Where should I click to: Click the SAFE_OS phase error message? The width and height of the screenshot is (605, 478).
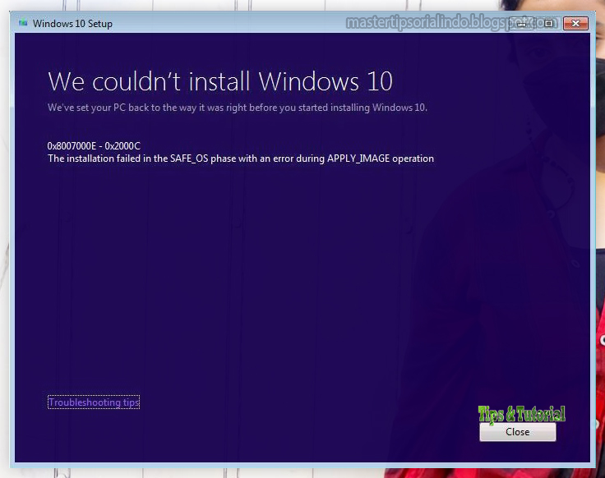(241, 159)
